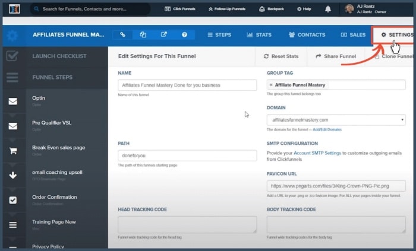416x251 pixels.
Task: Click the Launch Checklist checkmark icon
Action: point(12,56)
